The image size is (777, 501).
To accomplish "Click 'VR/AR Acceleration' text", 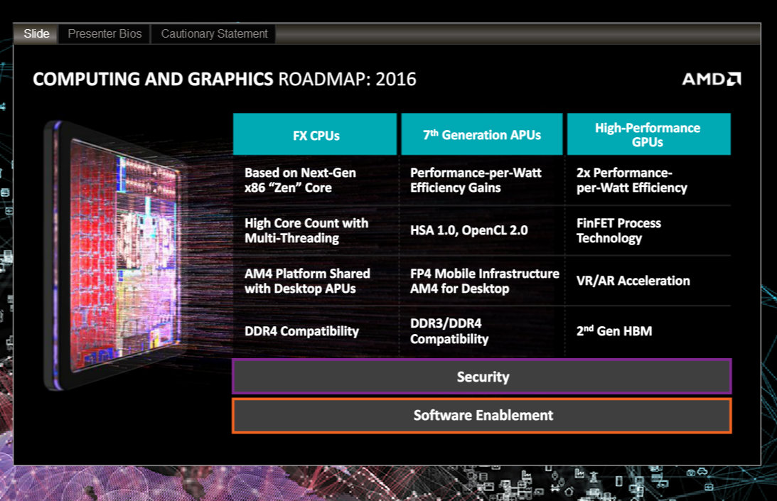I will point(633,281).
